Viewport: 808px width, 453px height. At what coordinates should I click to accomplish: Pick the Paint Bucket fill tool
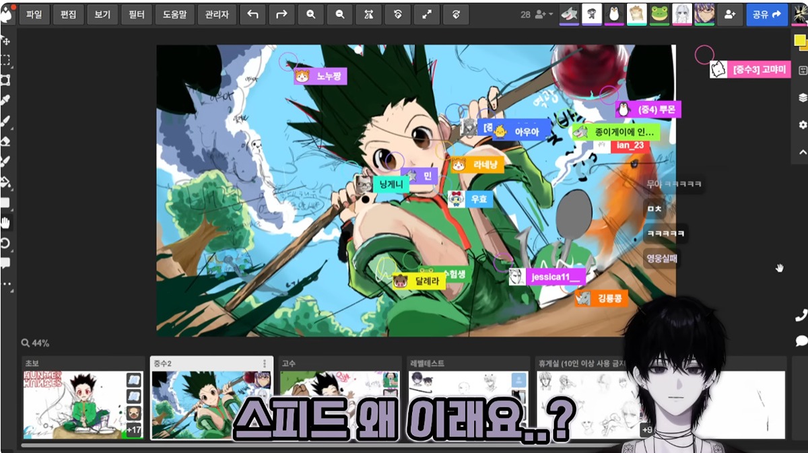click(x=5, y=182)
